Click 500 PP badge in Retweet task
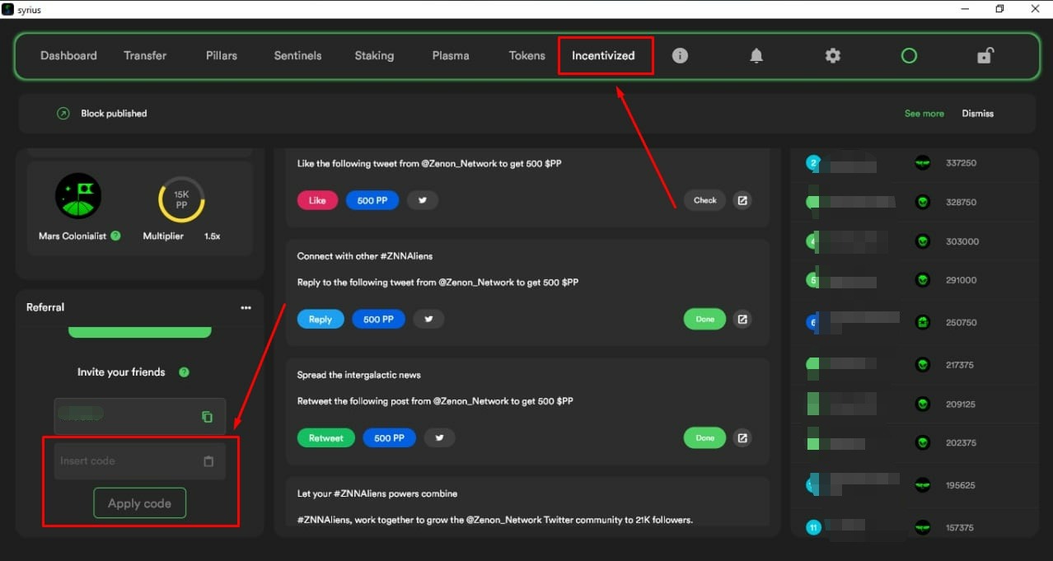This screenshot has width=1053, height=561. [x=389, y=438]
